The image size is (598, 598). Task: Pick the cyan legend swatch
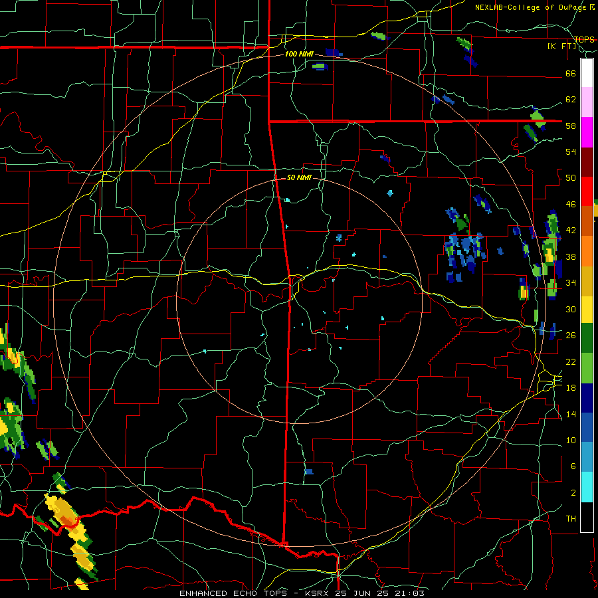pyautogui.click(x=587, y=487)
